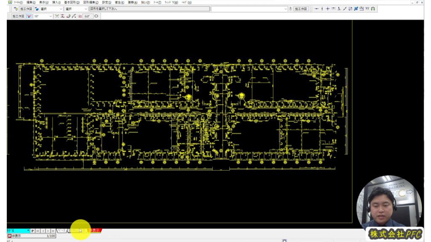
Task: Click the first 選択 dropdown in toolbar
Action: (x=51, y=9)
